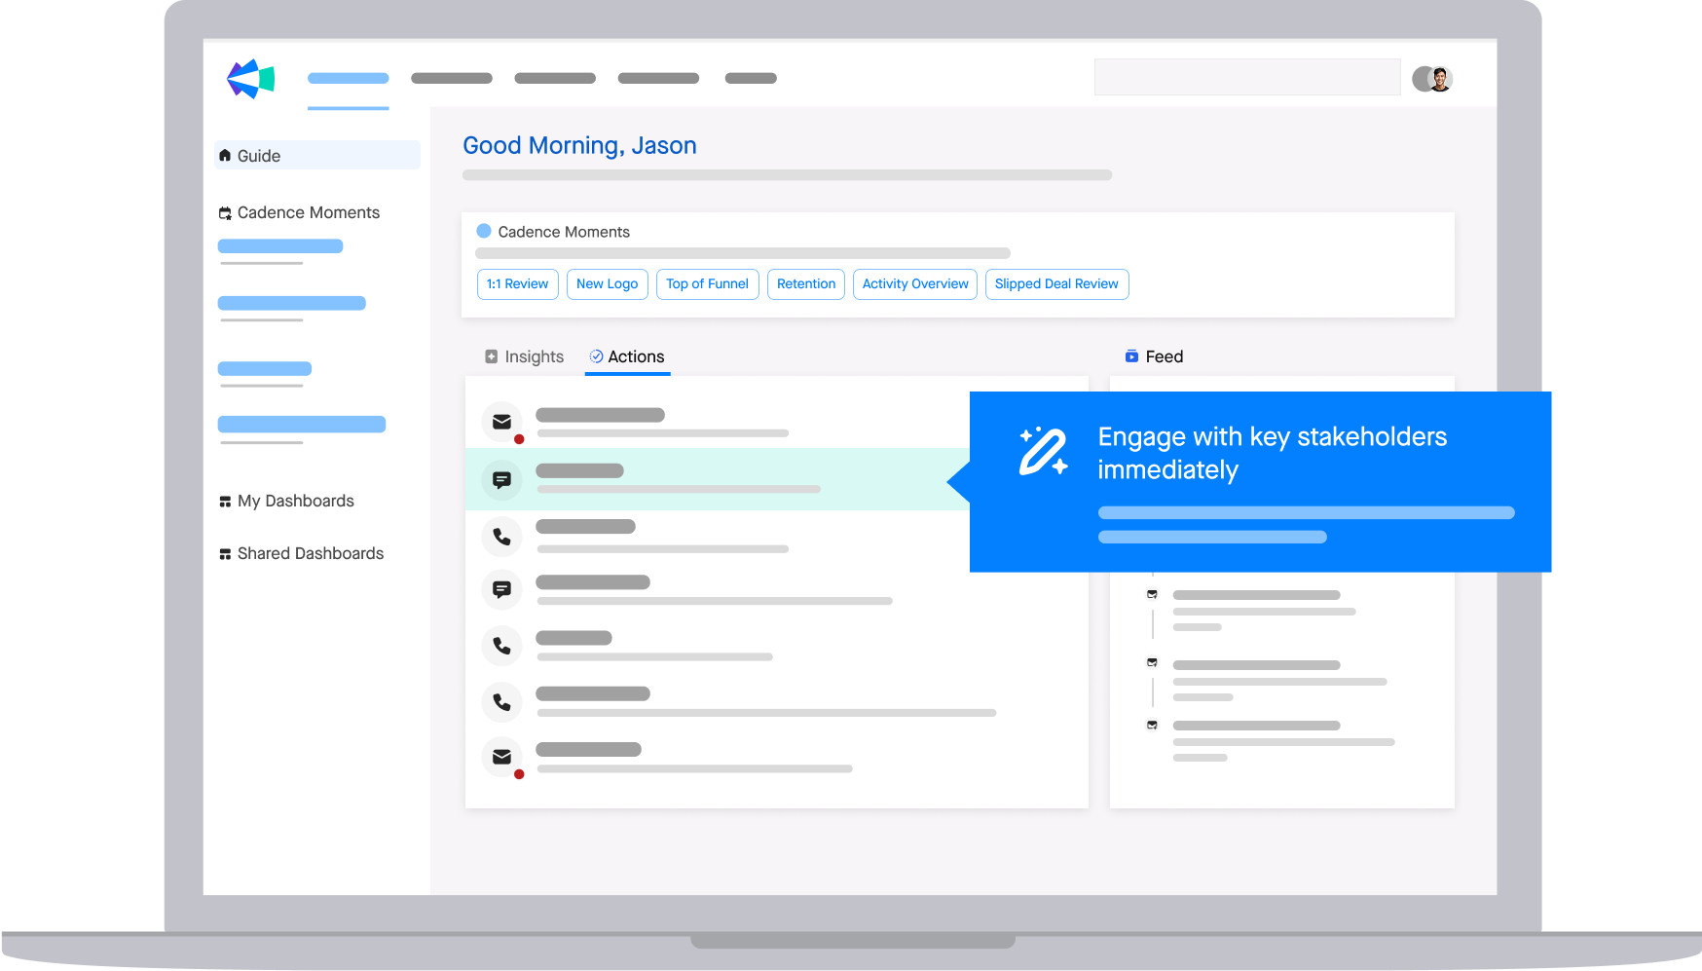Click the first email action icon

502,422
